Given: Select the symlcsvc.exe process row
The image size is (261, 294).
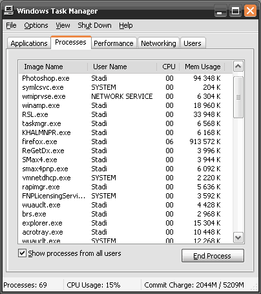Looking at the screenshot, I should [x=125, y=87].
